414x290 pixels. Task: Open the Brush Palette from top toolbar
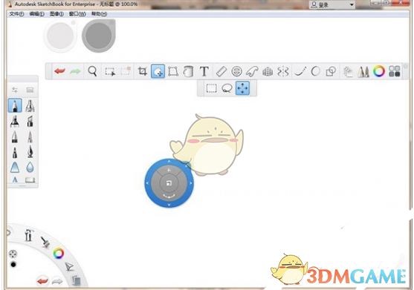coord(363,71)
